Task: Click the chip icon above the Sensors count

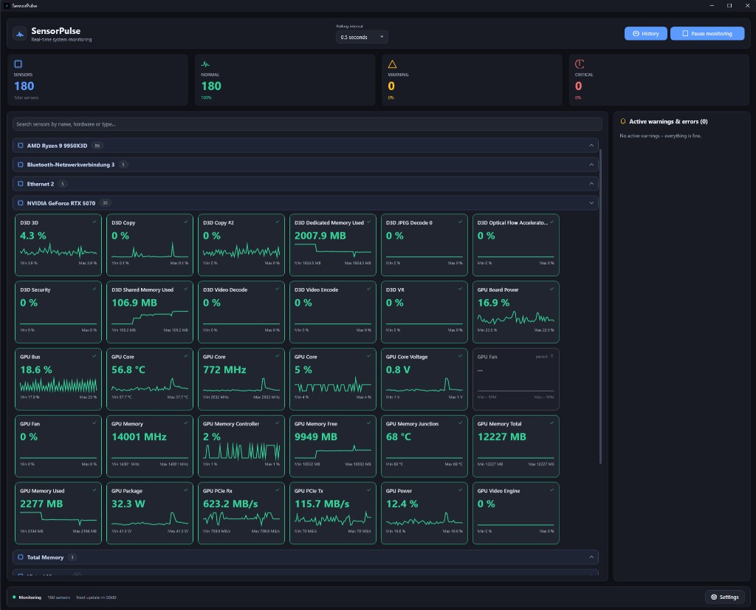Action: click(18, 64)
